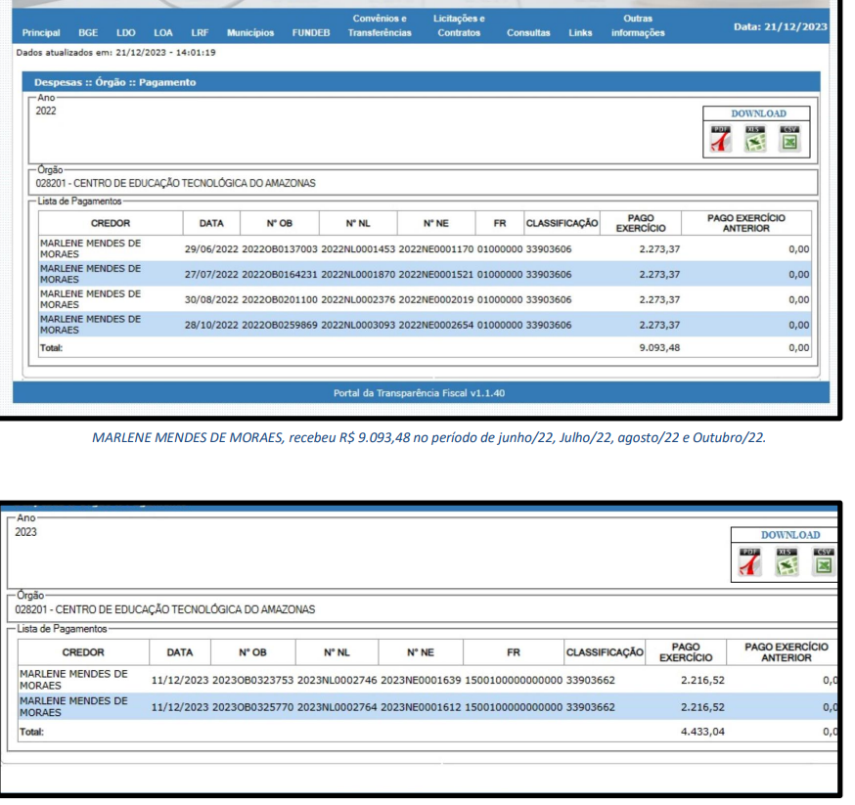Screen dimensions: 855x805
Task: Click commitment note 2022NE0001521
Action: click(436, 274)
